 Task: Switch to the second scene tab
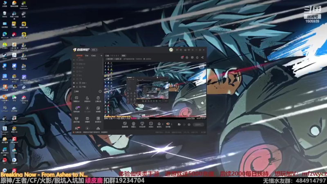point(87,56)
